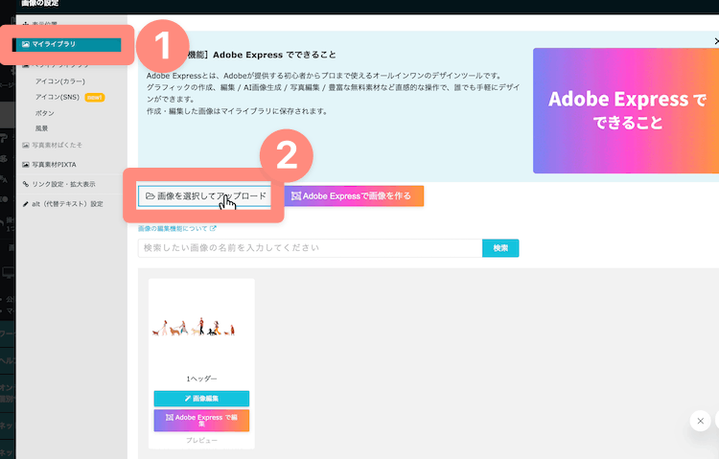Click the Adobe Express でできること banner

(625, 110)
